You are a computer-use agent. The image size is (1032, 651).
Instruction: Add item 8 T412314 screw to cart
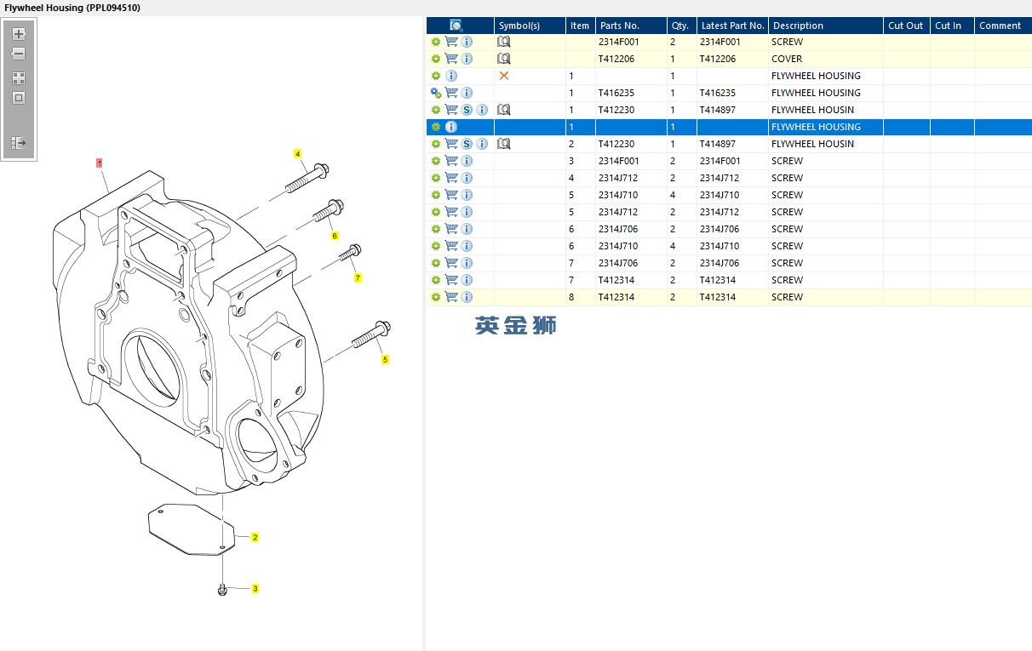tap(451, 297)
